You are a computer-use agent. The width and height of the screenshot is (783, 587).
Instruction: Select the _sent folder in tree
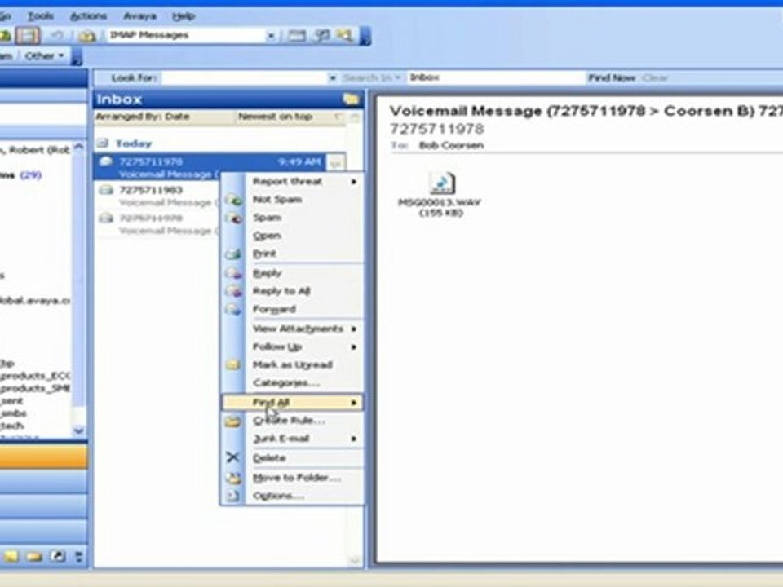coord(12,401)
